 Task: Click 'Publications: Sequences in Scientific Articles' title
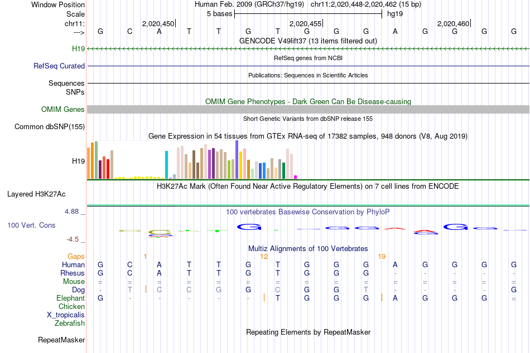(308, 75)
